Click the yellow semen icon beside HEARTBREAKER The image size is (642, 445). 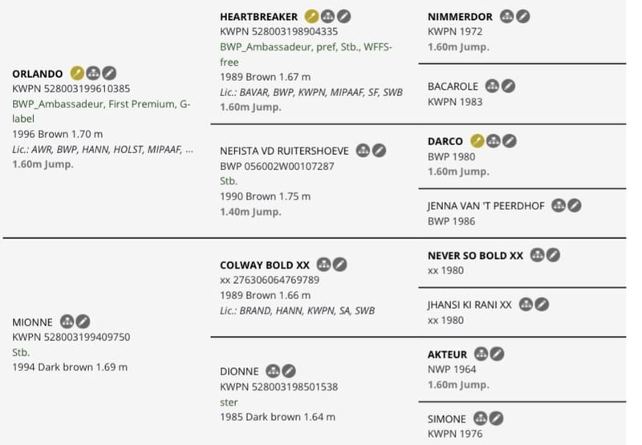[x=311, y=16]
